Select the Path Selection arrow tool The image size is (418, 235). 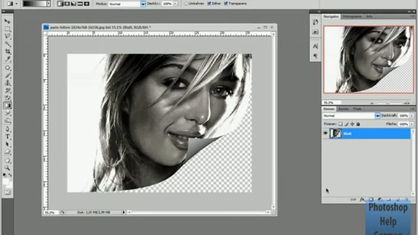[x=7, y=144]
